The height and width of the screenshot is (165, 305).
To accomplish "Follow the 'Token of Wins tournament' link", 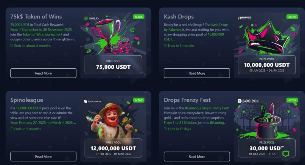I will pyautogui.click(x=42, y=34).
